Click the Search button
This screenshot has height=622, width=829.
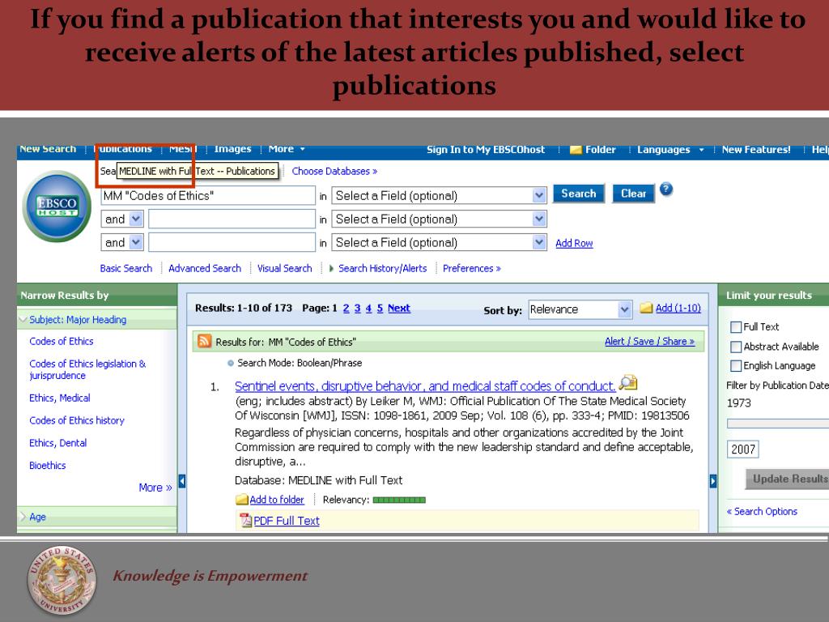pyautogui.click(x=578, y=194)
